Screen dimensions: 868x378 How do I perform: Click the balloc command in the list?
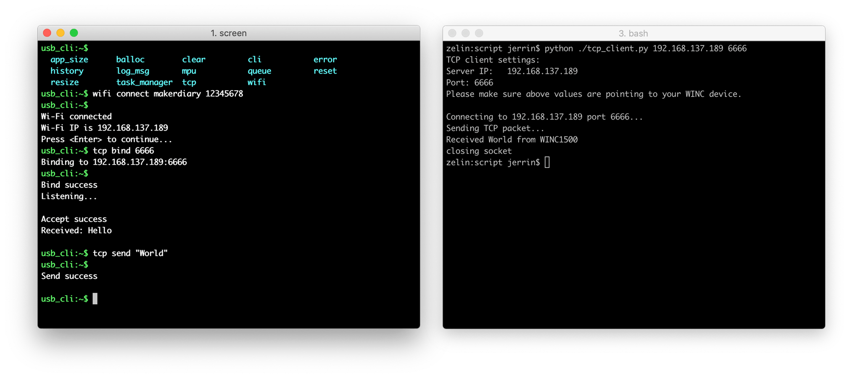click(130, 59)
